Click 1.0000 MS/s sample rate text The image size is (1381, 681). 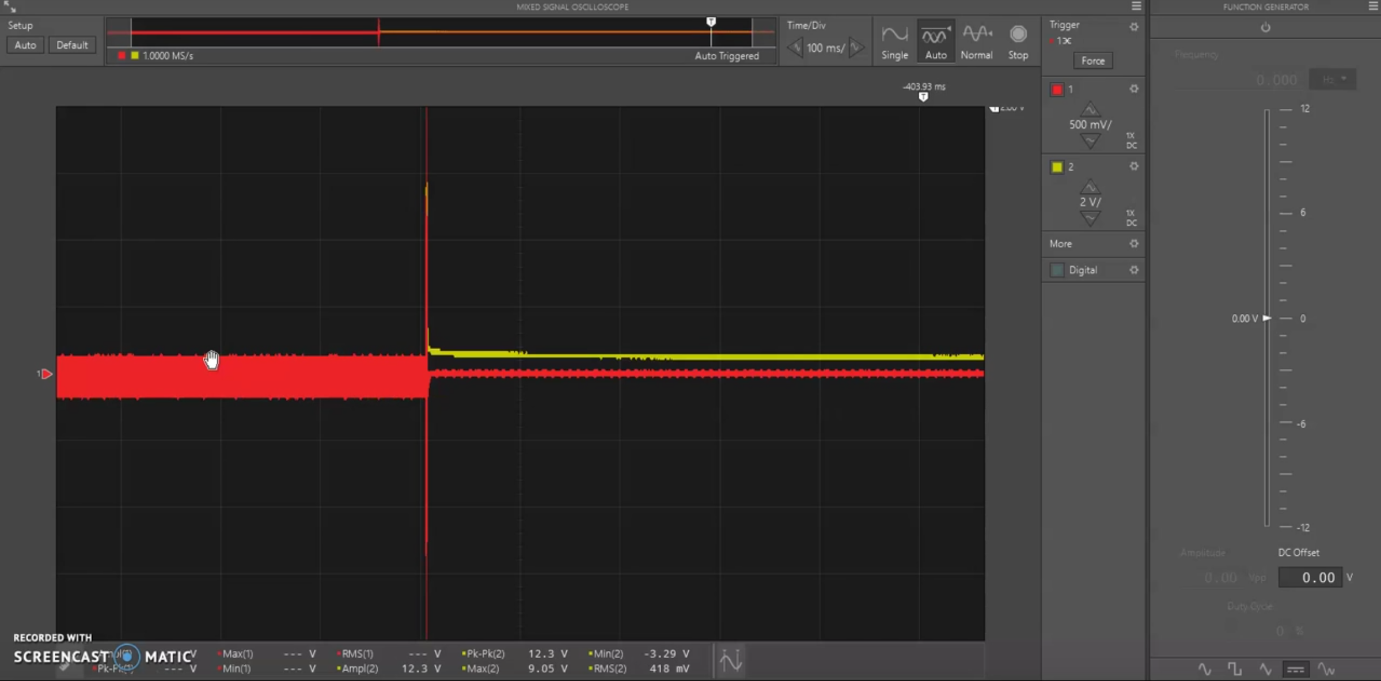[x=168, y=55]
